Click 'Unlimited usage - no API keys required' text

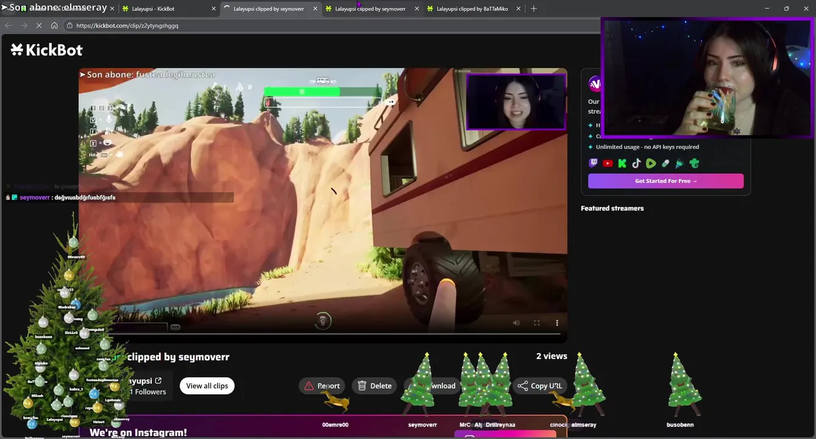[x=647, y=147]
